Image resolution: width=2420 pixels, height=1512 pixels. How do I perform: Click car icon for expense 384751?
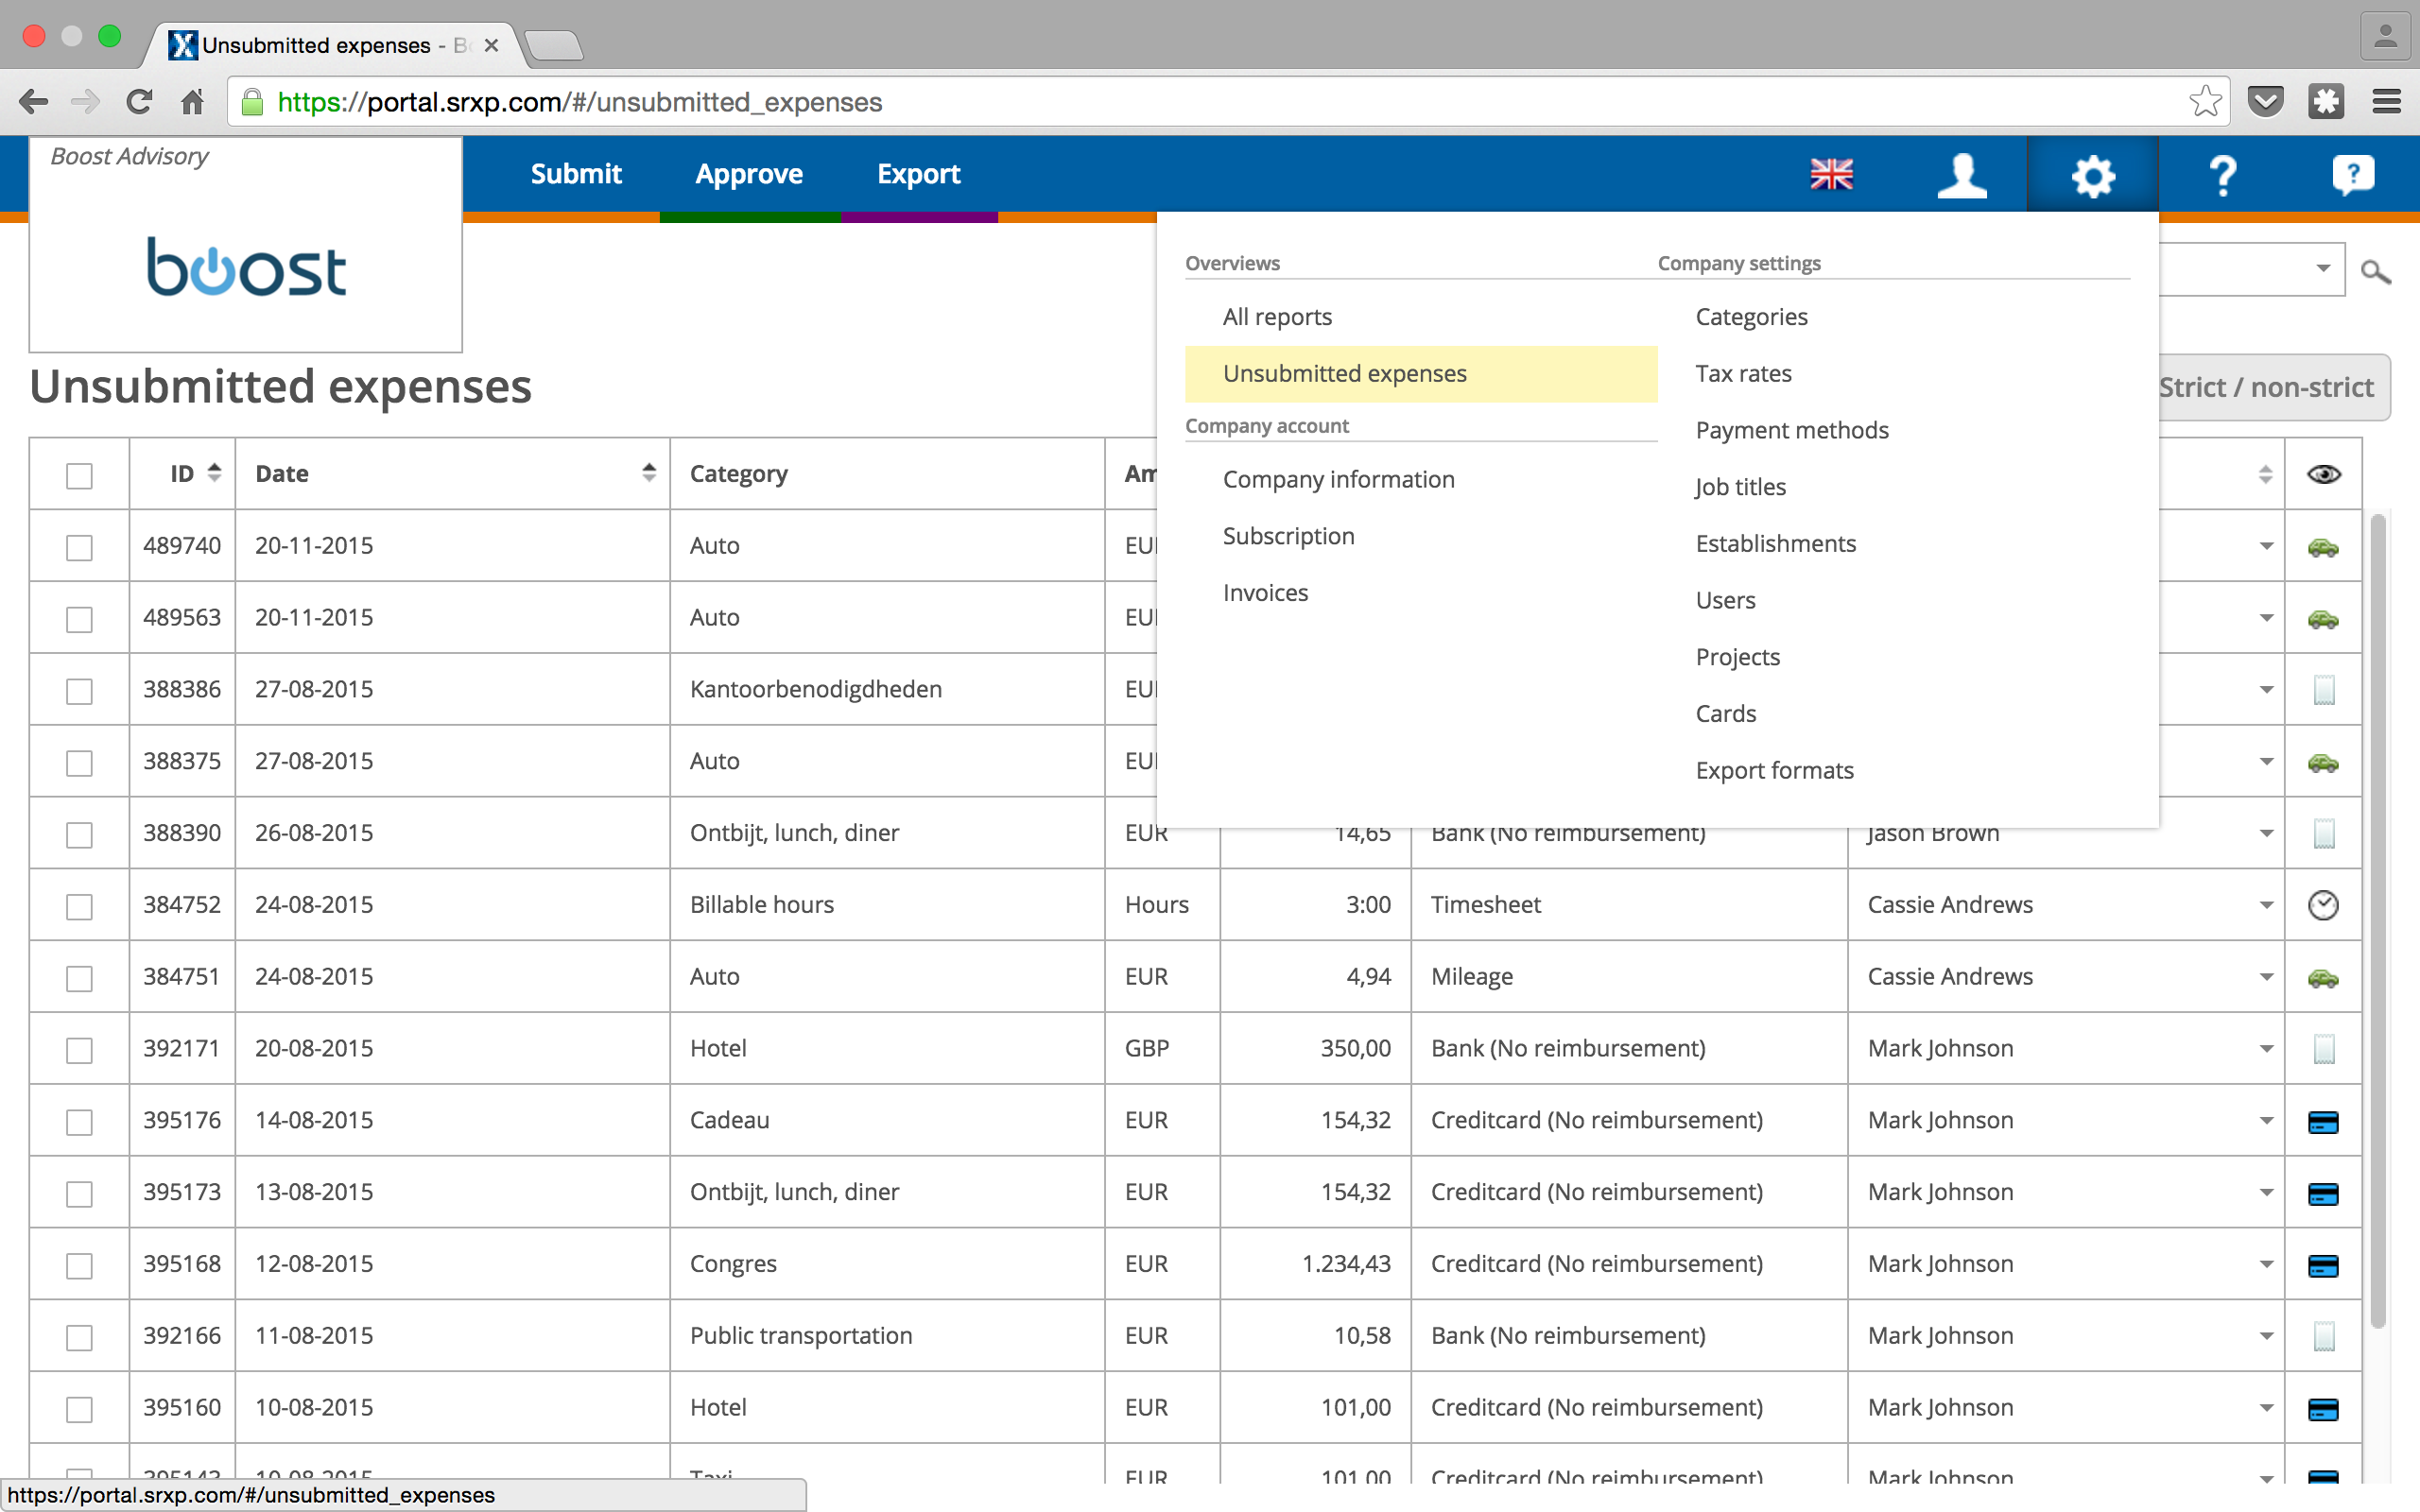pos(2323,977)
